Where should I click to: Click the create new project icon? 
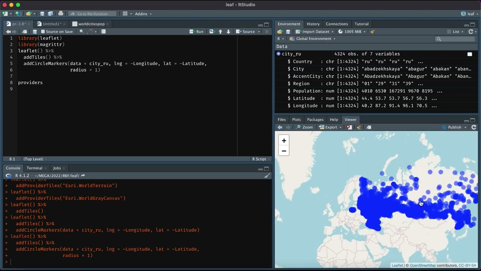coord(18,14)
